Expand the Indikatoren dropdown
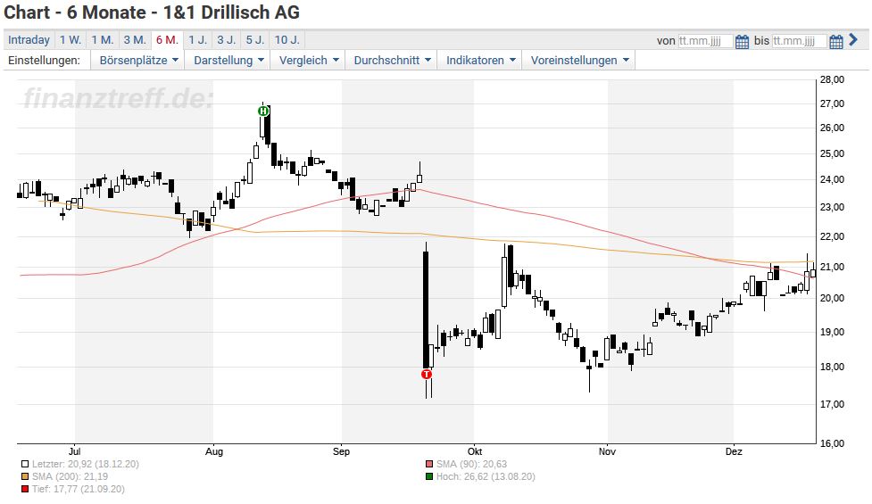This screenshot has height=504, width=872. [480, 60]
